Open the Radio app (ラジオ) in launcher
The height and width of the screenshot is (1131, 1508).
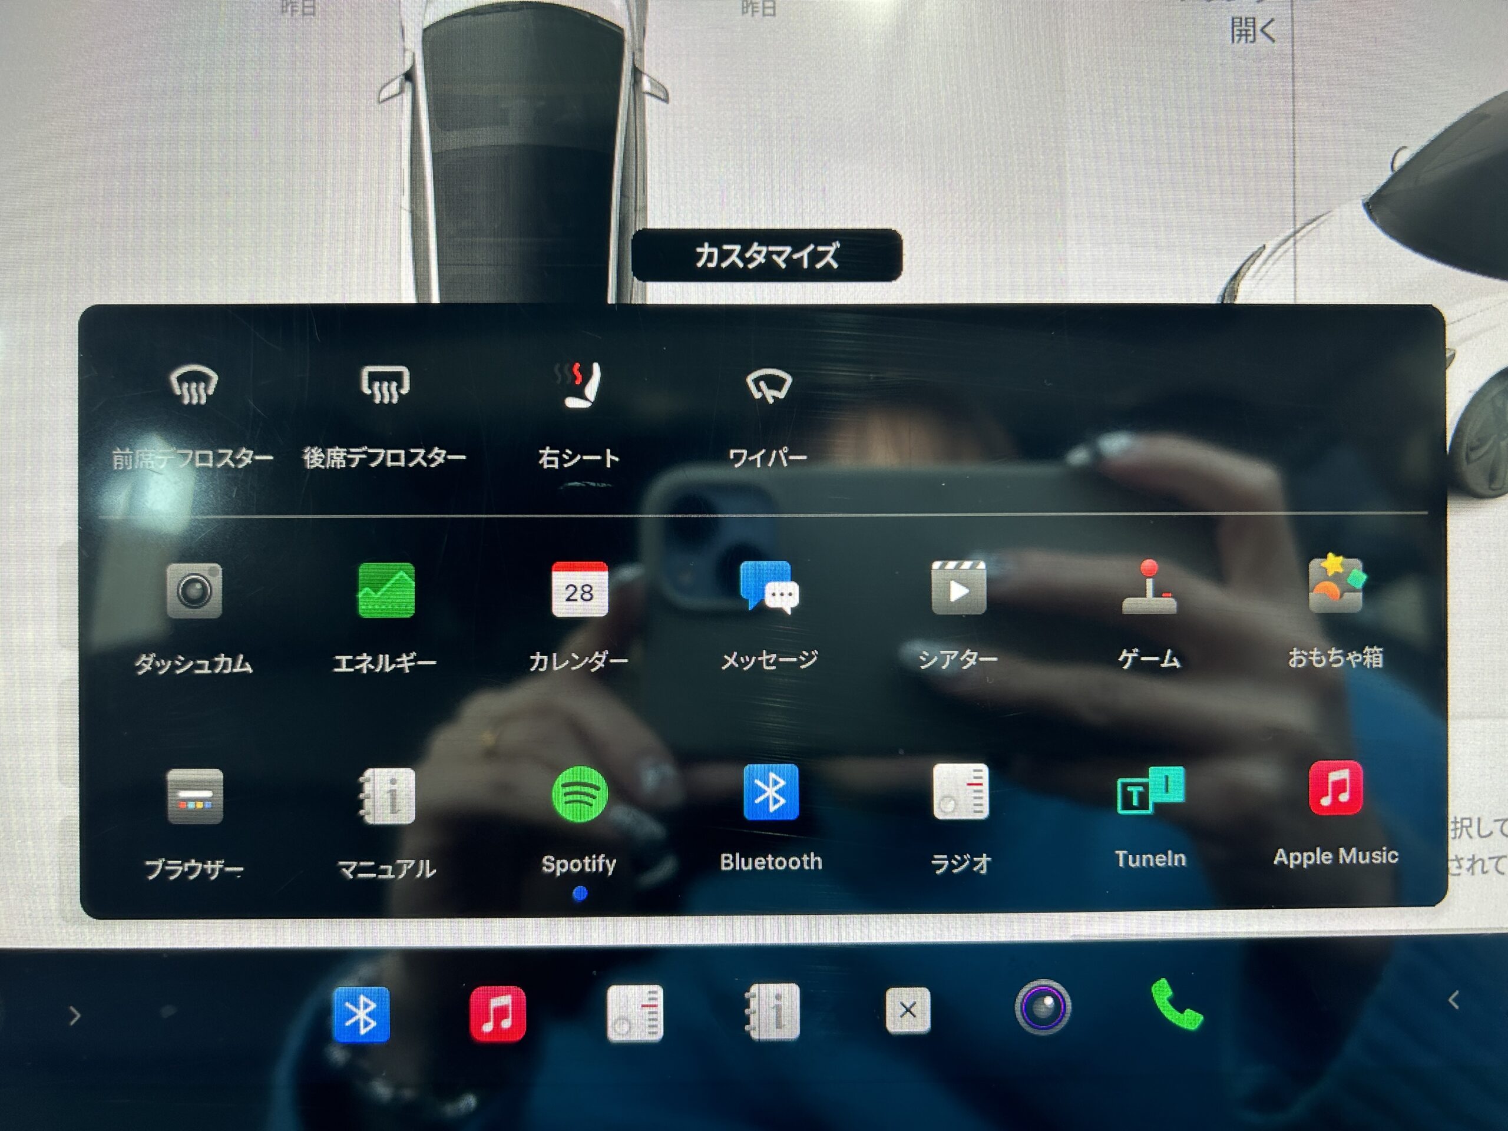[961, 791]
